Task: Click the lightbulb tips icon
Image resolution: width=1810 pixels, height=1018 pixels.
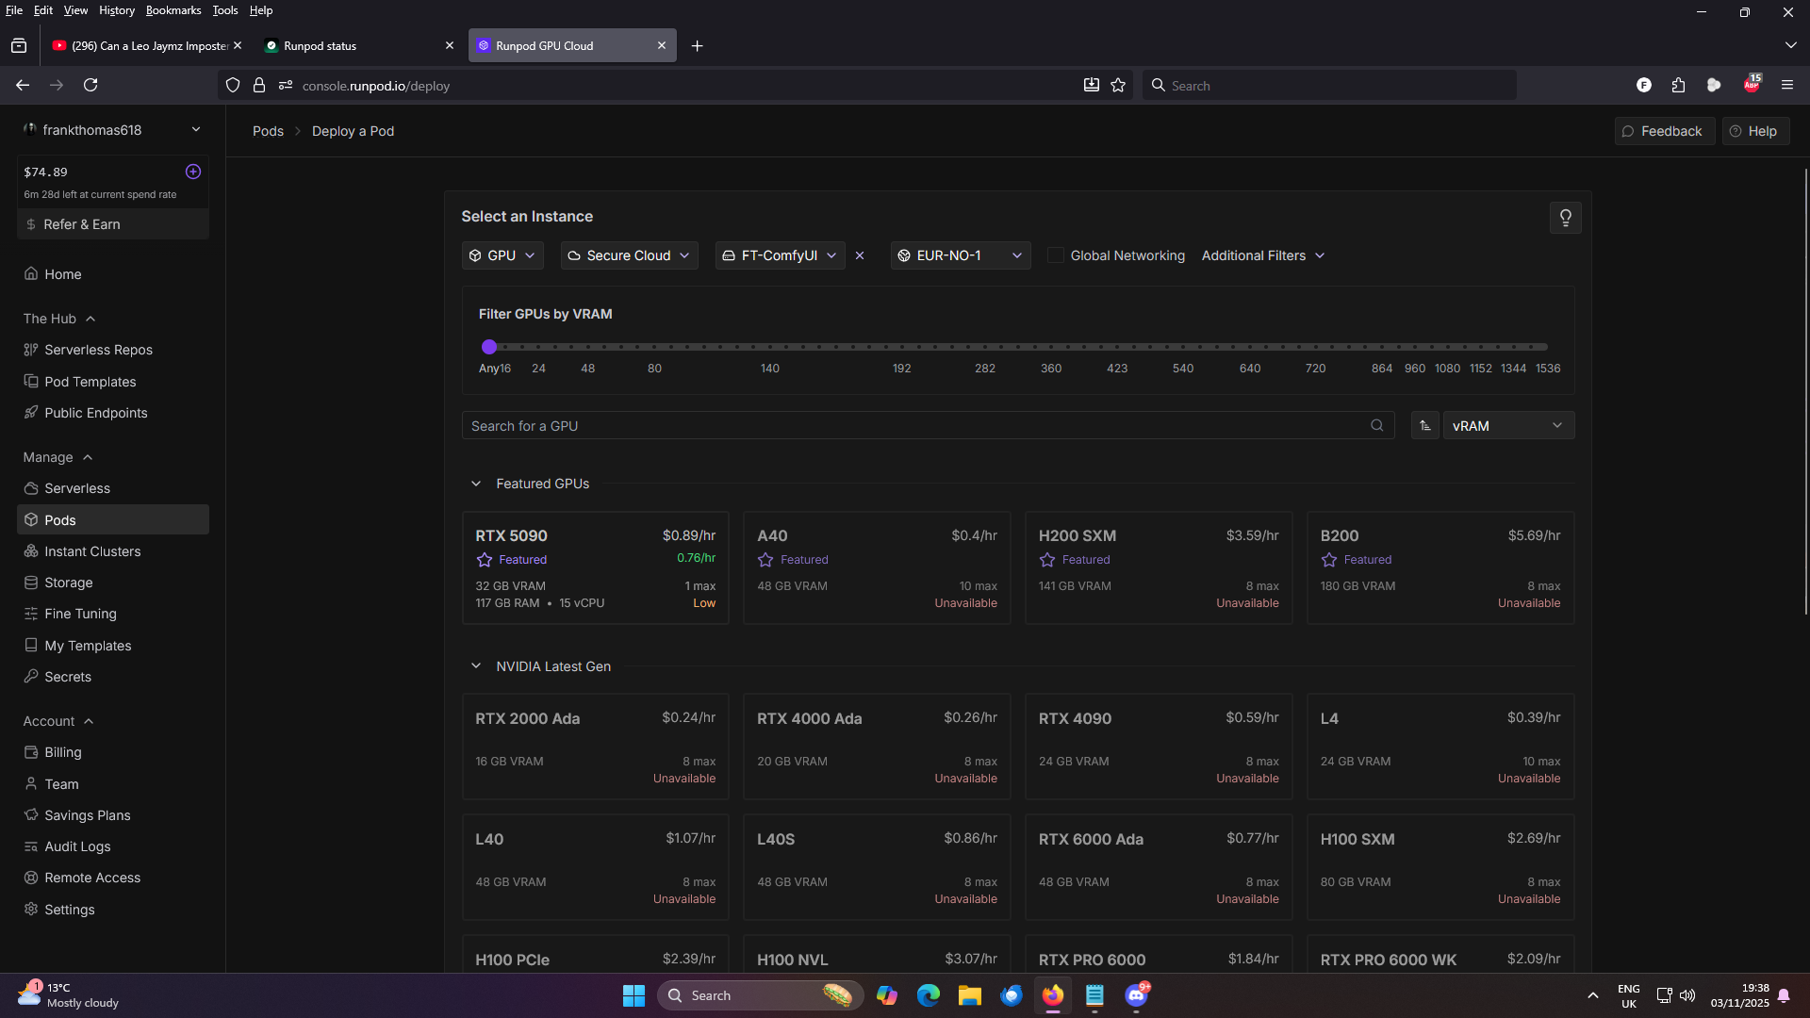Action: pos(1565,218)
